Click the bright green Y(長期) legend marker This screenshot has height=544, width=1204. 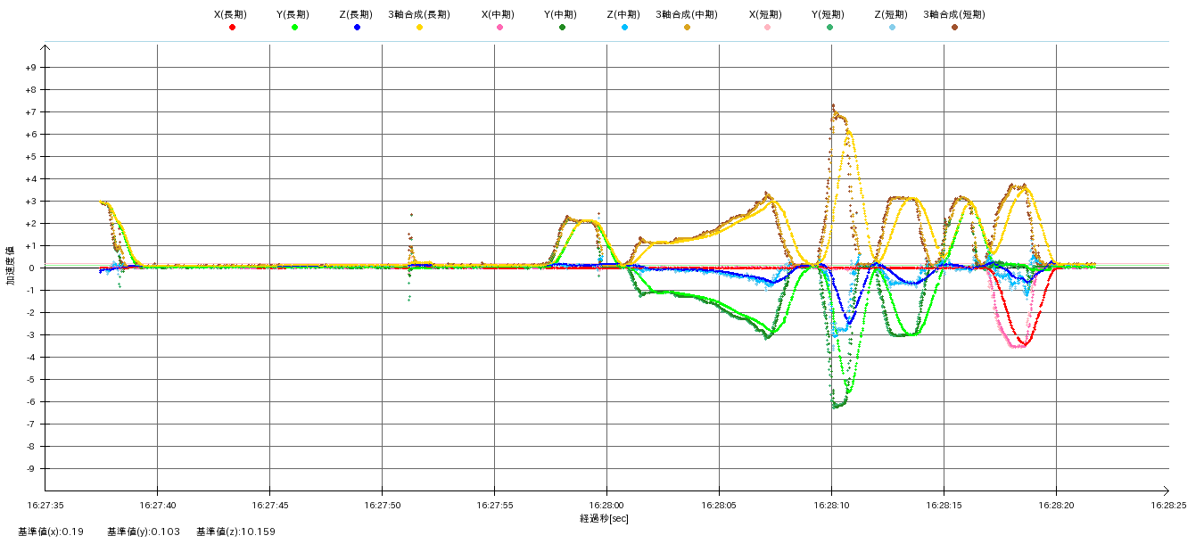(294, 28)
